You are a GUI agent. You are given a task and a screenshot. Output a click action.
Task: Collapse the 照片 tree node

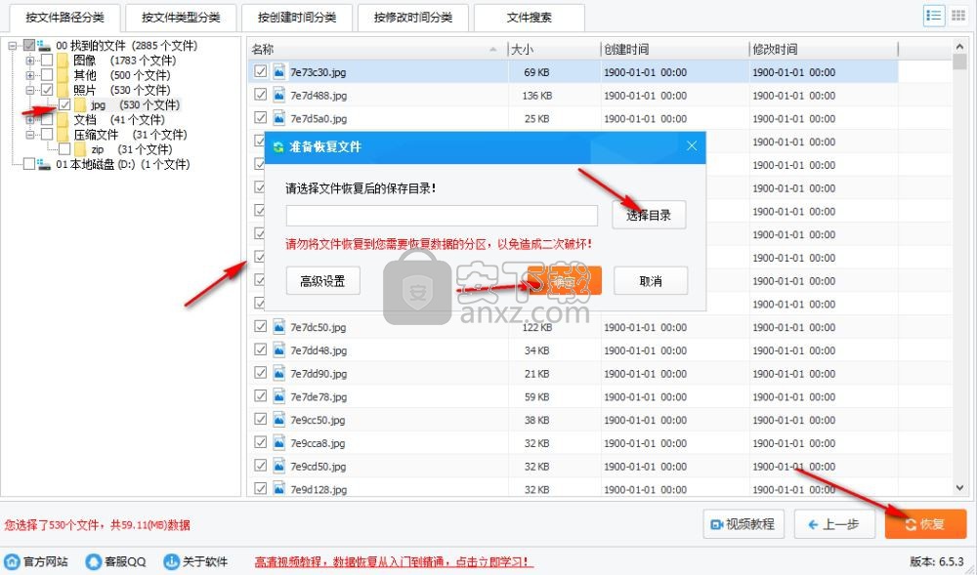click(x=30, y=90)
